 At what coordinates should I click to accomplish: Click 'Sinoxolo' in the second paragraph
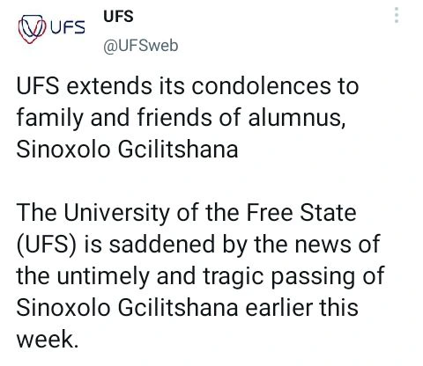tap(63, 308)
